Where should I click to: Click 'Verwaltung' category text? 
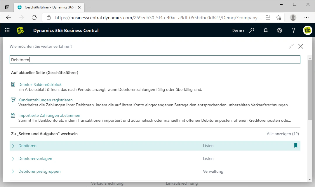pyautogui.click(x=213, y=171)
